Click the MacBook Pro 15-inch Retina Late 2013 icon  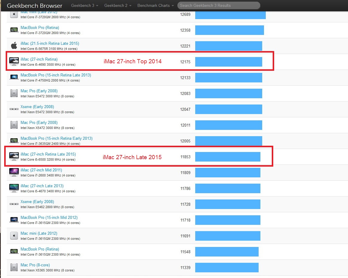click(x=14, y=77)
